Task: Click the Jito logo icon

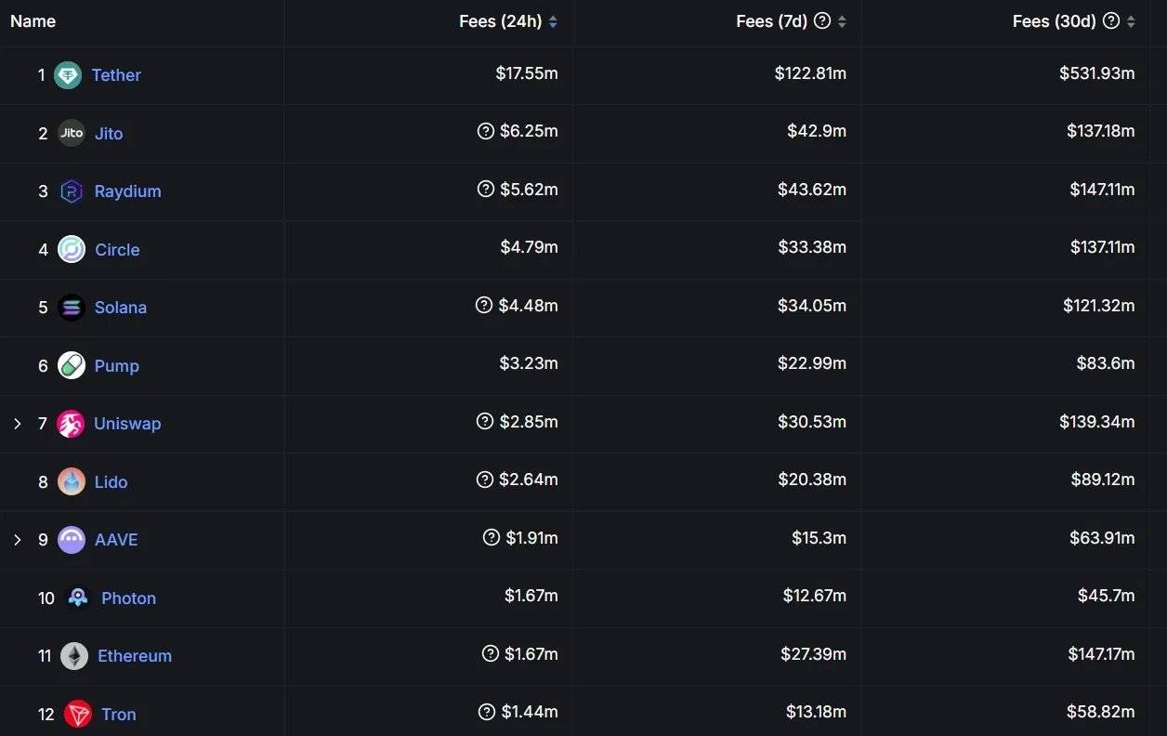Action: pos(72,133)
